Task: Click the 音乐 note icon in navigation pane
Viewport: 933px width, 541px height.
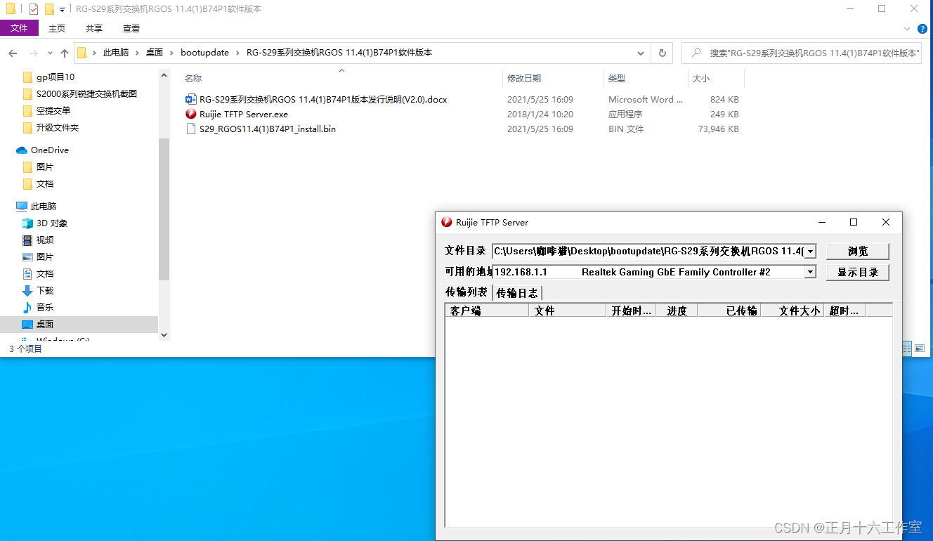Action: point(27,308)
